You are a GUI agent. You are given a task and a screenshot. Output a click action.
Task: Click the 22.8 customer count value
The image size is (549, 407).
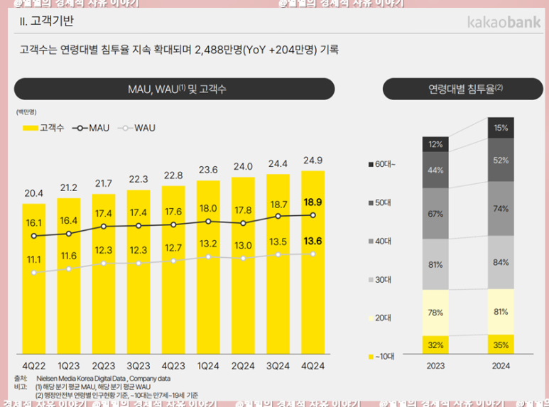(x=173, y=175)
